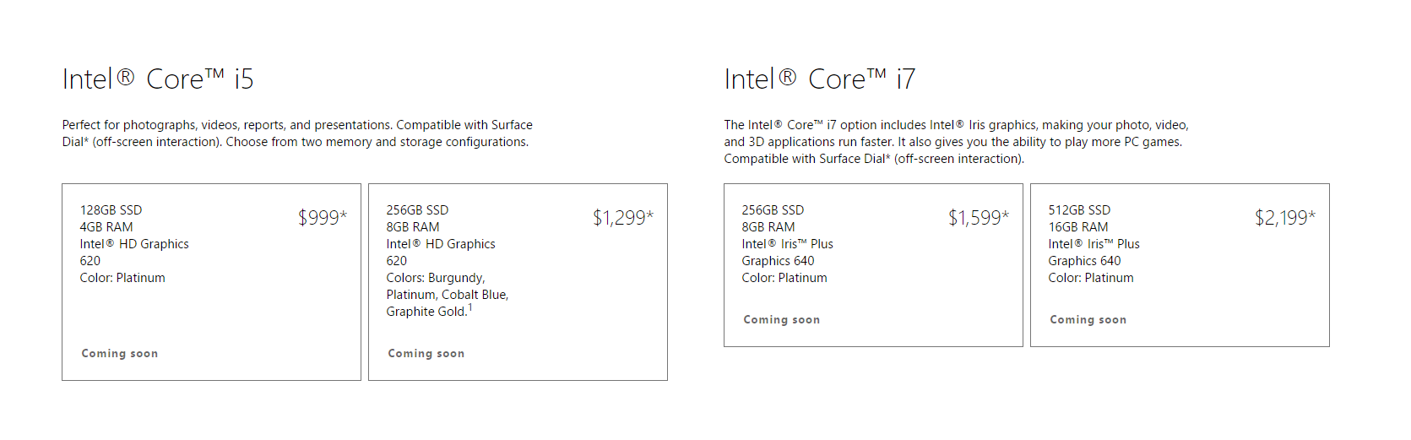Click the $1,299 price

(623, 218)
